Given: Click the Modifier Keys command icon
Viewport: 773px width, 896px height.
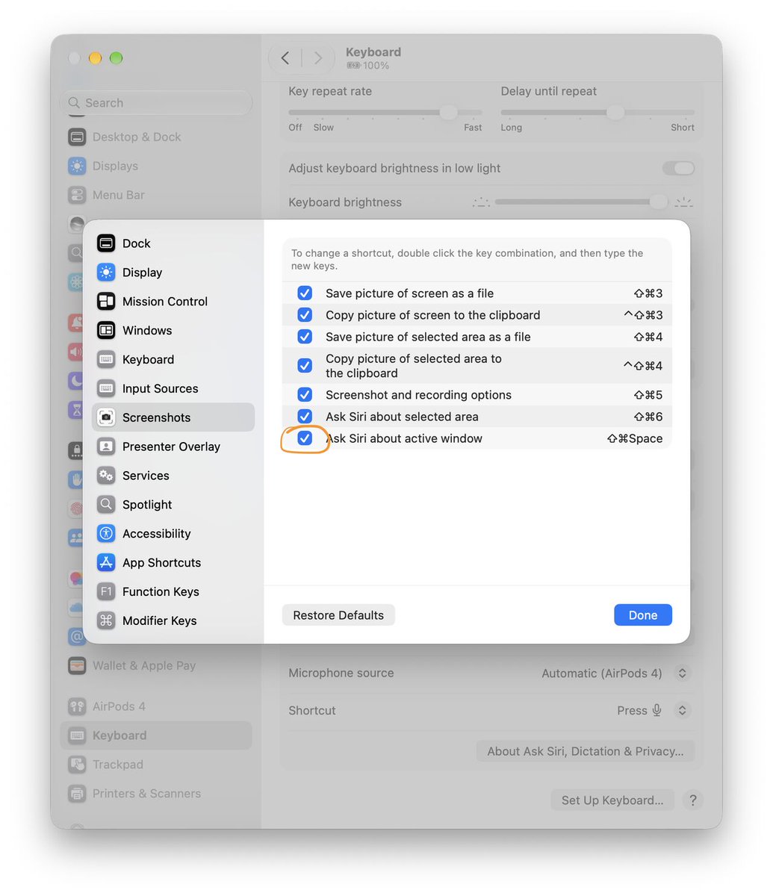Looking at the screenshot, I should pos(106,621).
